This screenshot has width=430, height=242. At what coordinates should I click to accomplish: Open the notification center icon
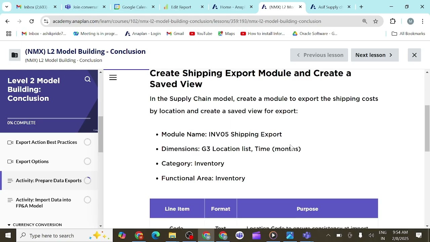coord(419,236)
